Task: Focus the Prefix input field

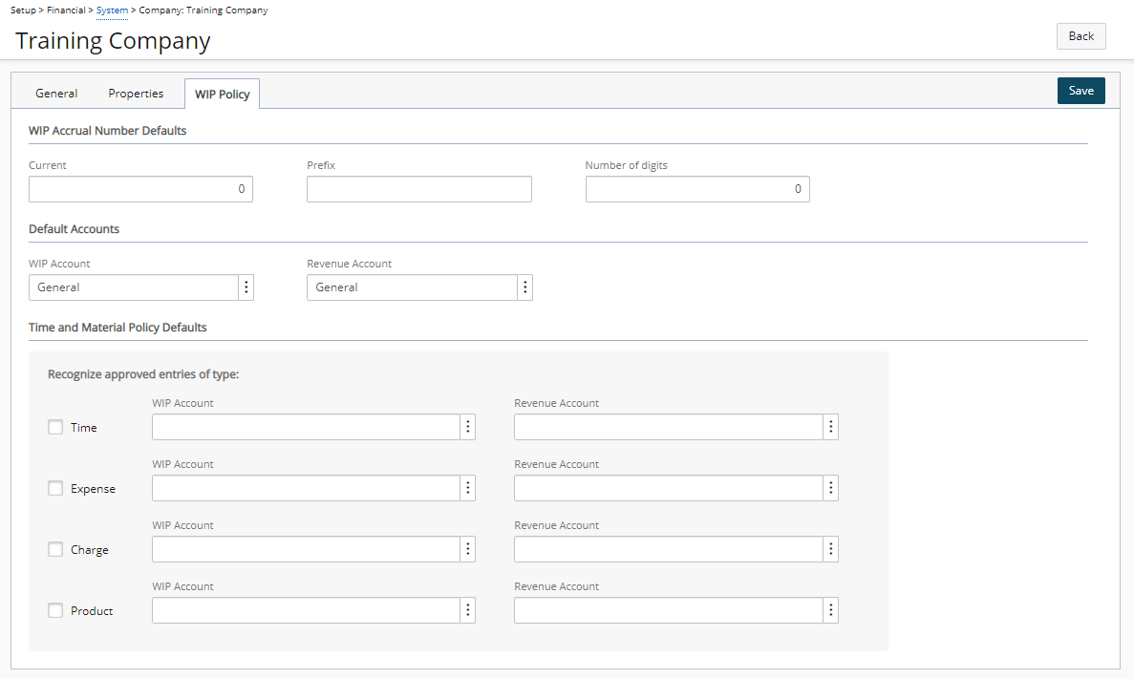Action: (419, 189)
